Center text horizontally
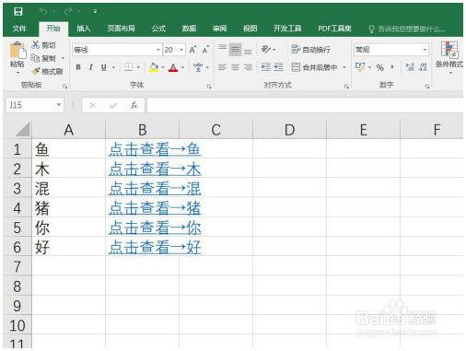 point(235,67)
